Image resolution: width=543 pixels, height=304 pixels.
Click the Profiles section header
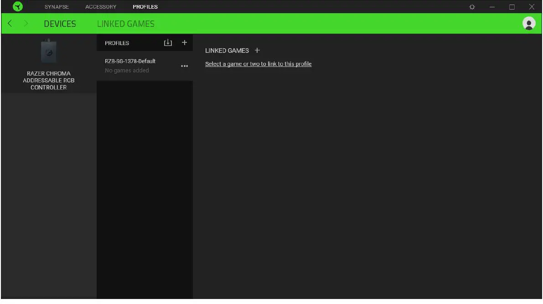[x=117, y=42]
